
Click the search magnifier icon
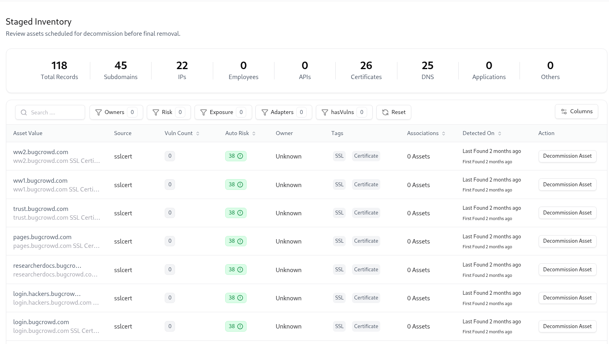click(24, 112)
